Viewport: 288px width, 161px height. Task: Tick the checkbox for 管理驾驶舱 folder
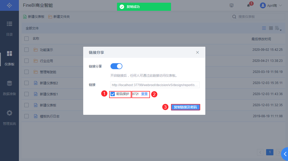pyautogui.click(x=26, y=72)
